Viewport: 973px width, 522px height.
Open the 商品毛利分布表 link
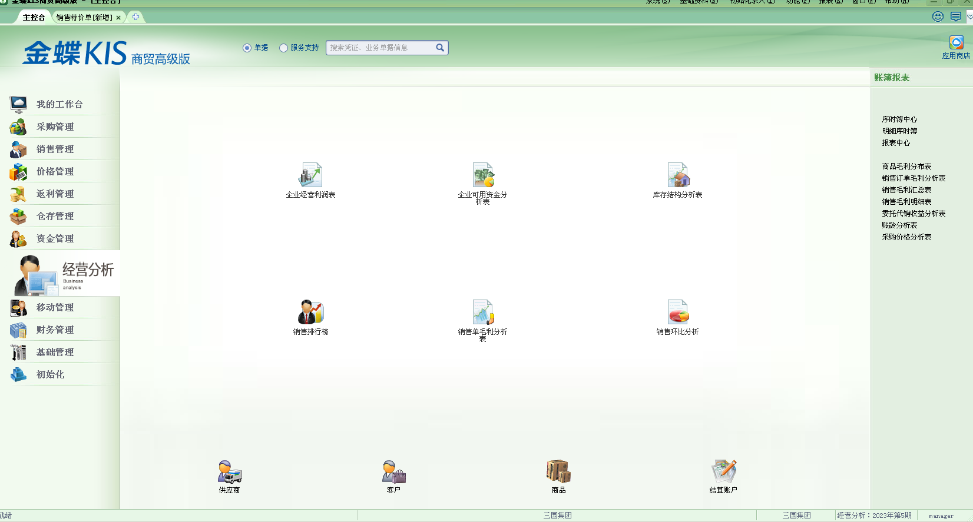(x=906, y=167)
